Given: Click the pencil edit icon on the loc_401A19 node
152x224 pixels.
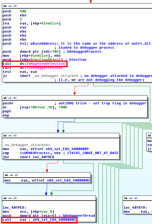Looking at the screenshot, I should tap(131, 198).
